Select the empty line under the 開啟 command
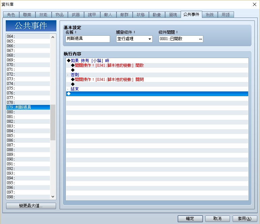 coord(157,70)
